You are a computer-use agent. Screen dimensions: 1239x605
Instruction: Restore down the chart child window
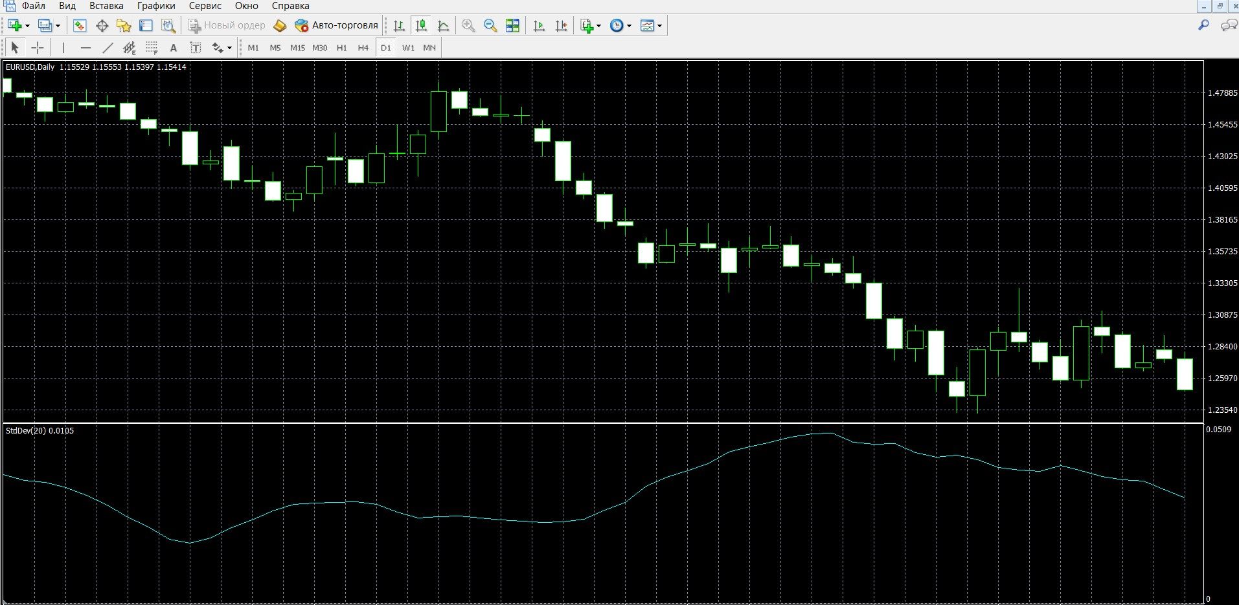coord(1220,6)
